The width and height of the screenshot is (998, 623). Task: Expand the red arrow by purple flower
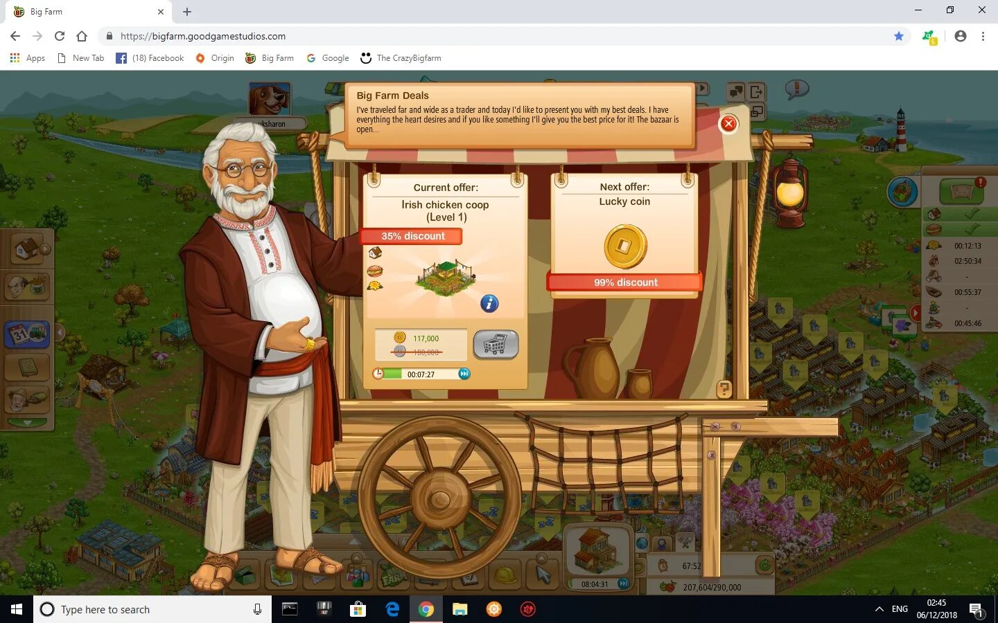915,313
